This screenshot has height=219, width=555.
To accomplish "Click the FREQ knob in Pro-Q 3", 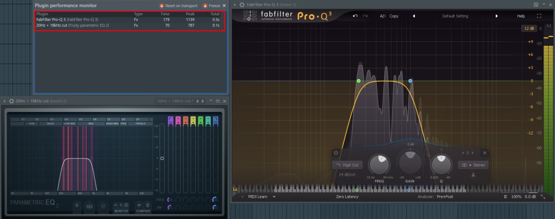I will (379, 165).
